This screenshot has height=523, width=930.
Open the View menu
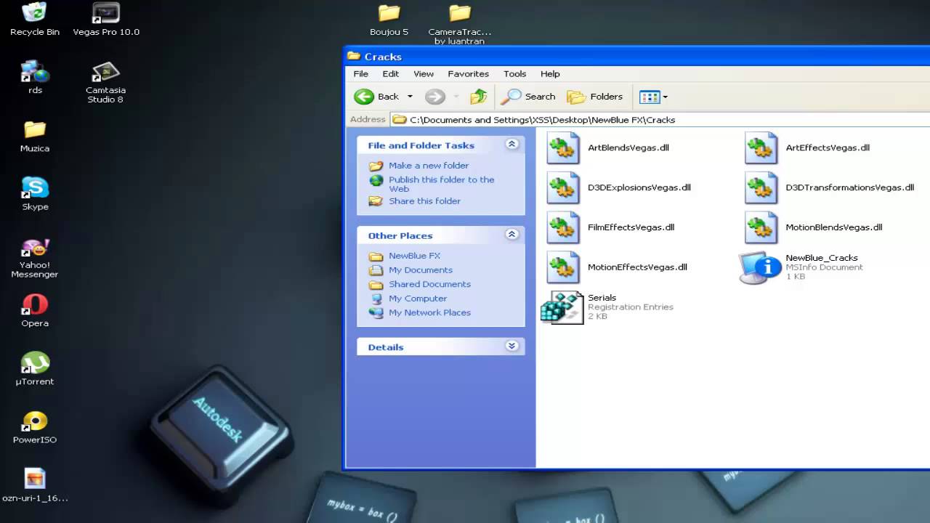point(424,74)
